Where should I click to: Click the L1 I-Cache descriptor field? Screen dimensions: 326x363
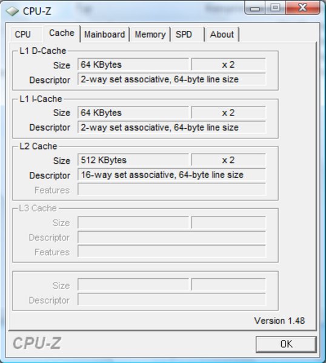(171, 127)
